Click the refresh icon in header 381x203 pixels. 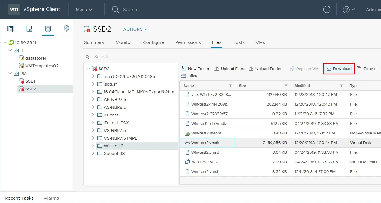point(326,9)
